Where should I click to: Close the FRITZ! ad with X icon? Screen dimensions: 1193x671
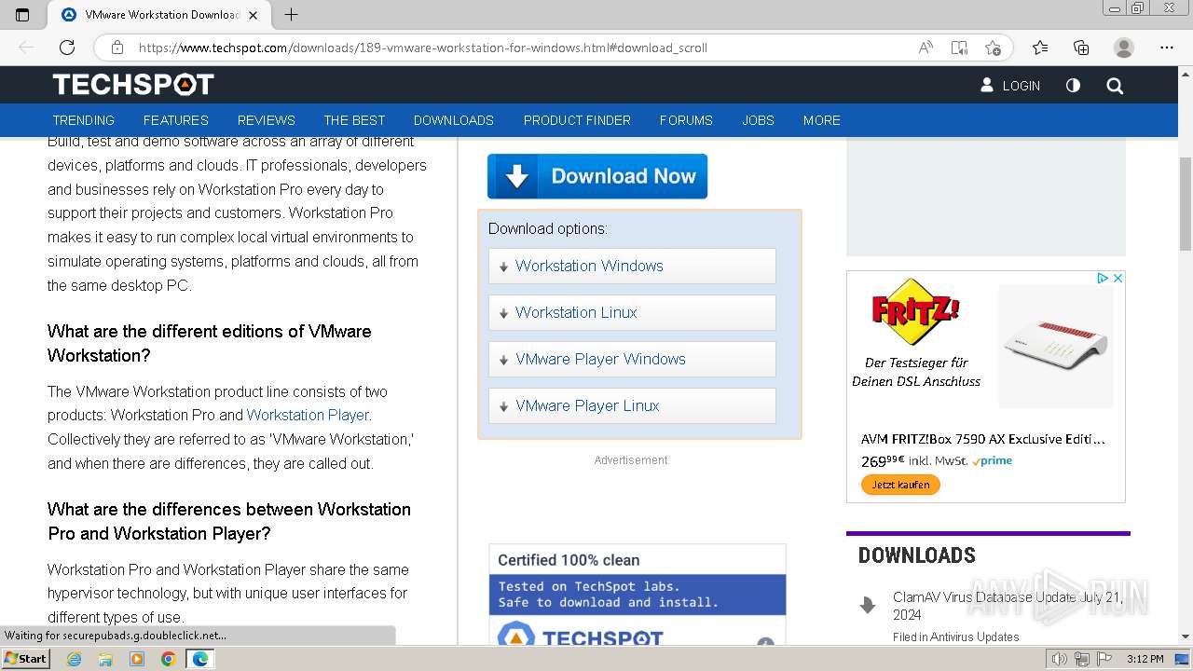(x=1118, y=278)
